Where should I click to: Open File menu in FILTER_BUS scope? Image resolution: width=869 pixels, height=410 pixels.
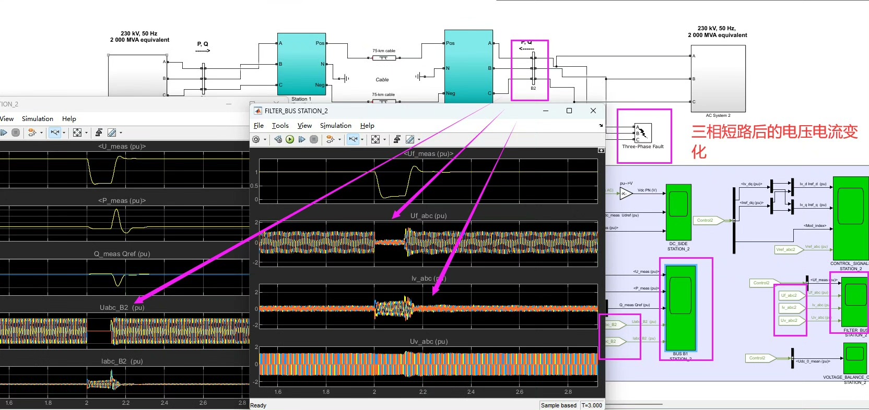[259, 126]
